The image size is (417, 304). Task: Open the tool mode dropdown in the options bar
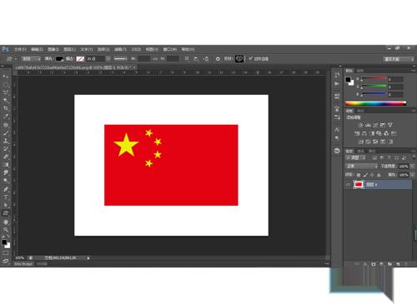tap(31, 59)
